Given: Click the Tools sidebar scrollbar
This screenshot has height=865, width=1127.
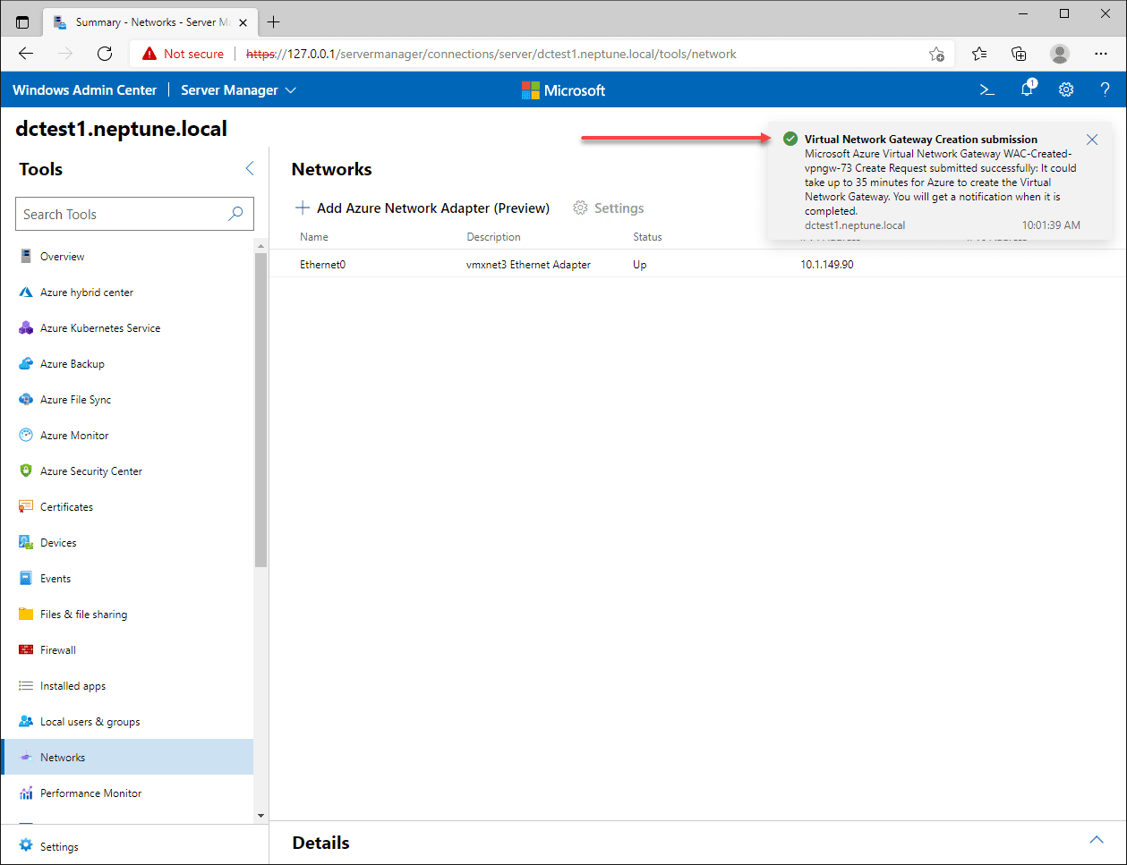Looking at the screenshot, I should (260, 403).
